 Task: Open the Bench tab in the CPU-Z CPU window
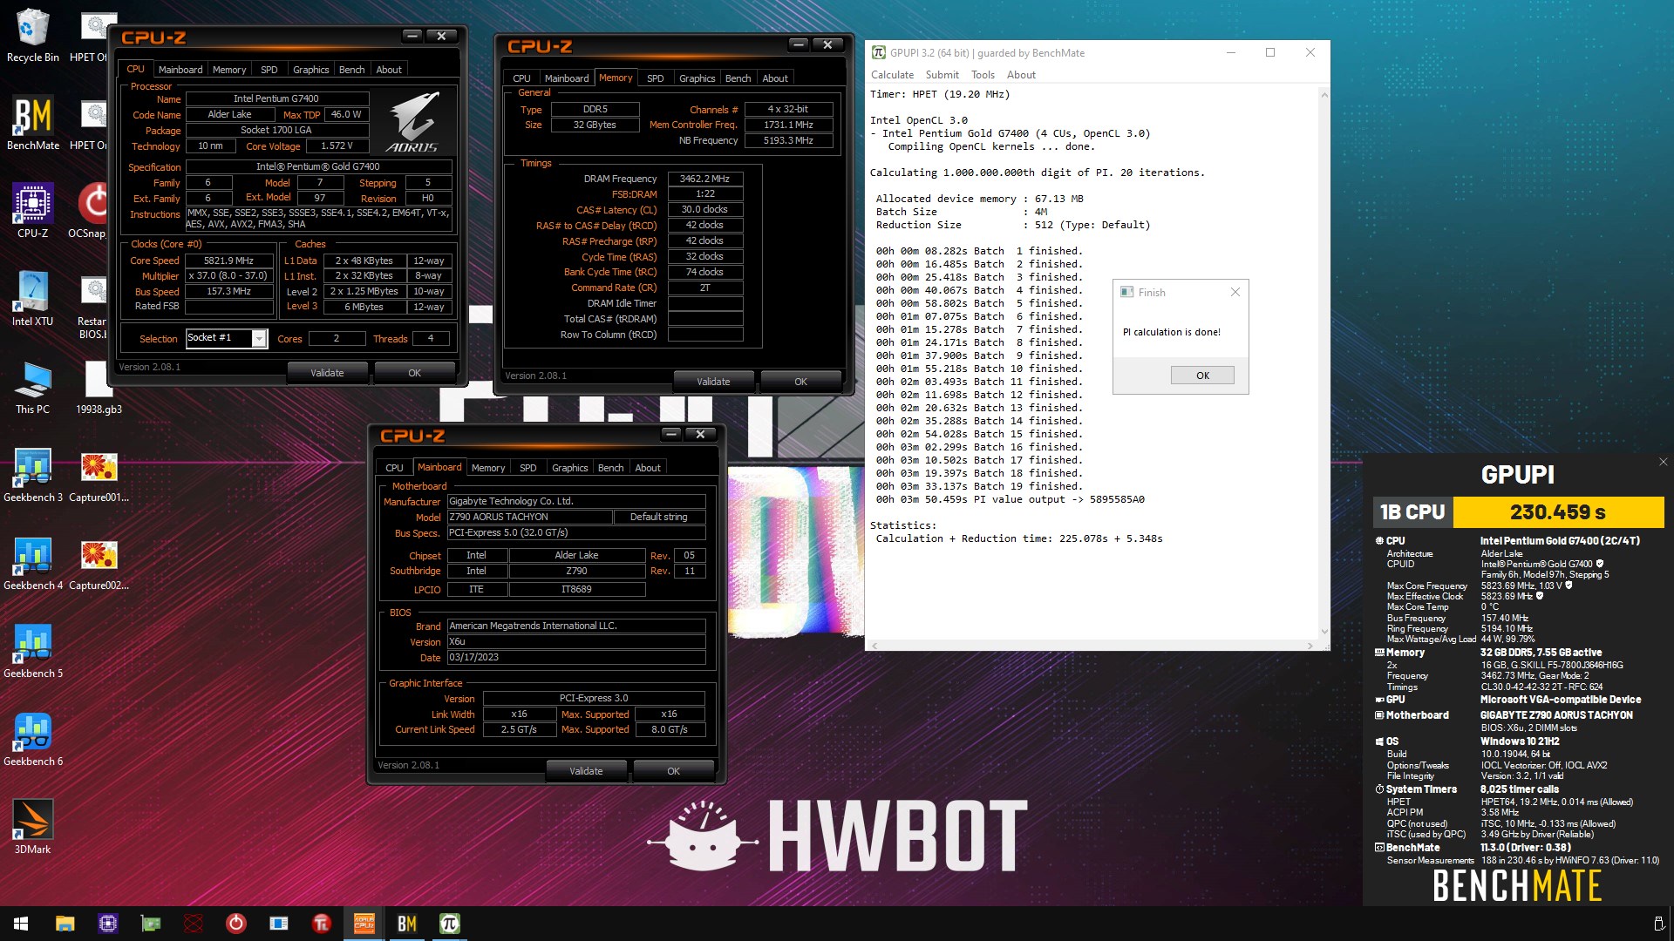pyautogui.click(x=351, y=70)
